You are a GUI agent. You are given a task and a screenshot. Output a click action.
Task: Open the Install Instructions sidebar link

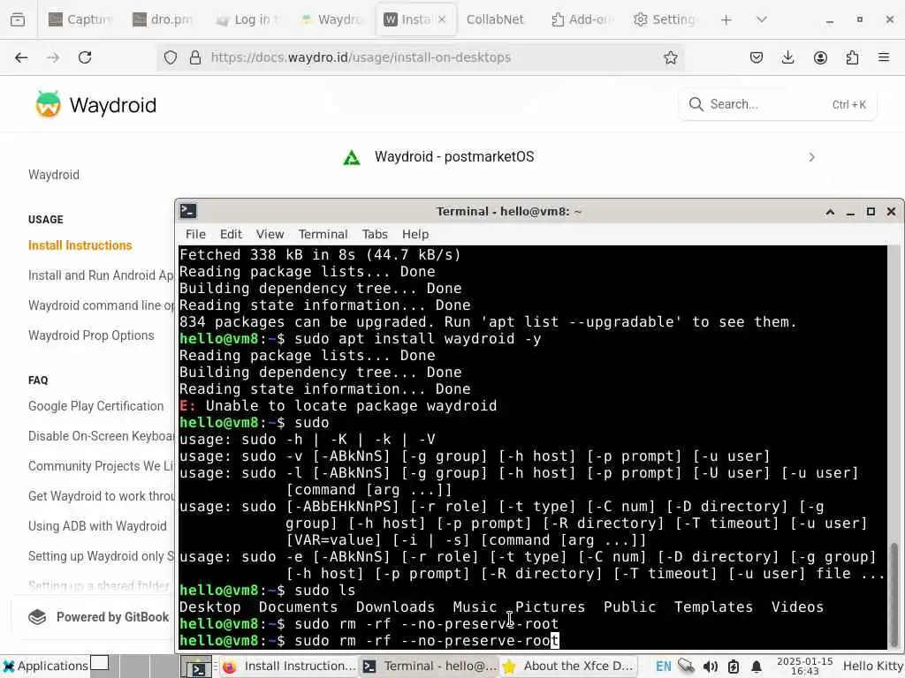pyautogui.click(x=80, y=245)
